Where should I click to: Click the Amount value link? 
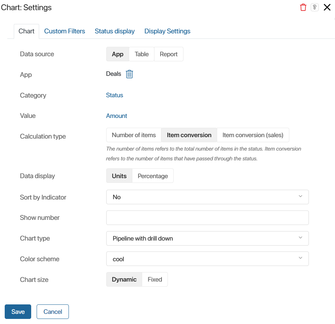click(116, 116)
